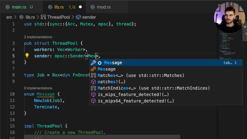Viewport: 247px width, 139px height.
Task: Click struct icon beside ThreadPool breadcrumb
Action: click(x=43, y=17)
